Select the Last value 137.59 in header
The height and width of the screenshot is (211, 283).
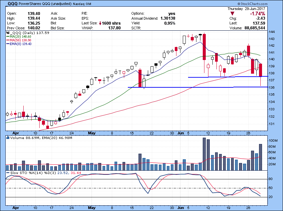(x=259, y=23)
